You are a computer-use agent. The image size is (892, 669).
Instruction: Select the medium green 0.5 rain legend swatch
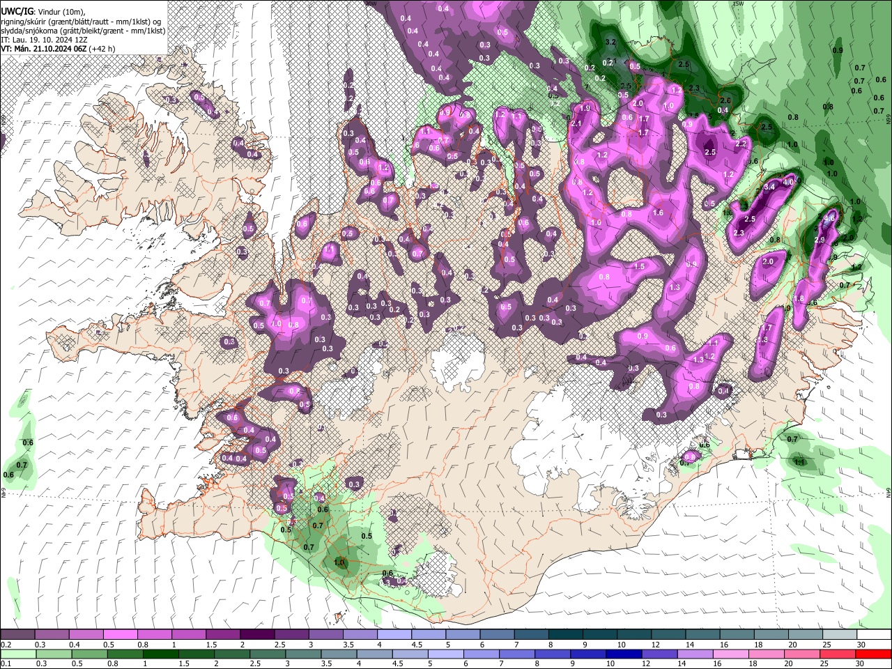[89, 654]
